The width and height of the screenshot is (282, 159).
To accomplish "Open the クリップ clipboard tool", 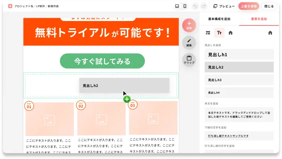I will pyautogui.click(x=189, y=60).
